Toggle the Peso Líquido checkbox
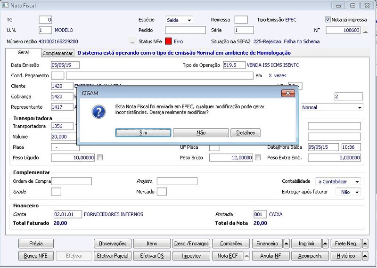The width and height of the screenshot is (377, 268). click(100, 157)
